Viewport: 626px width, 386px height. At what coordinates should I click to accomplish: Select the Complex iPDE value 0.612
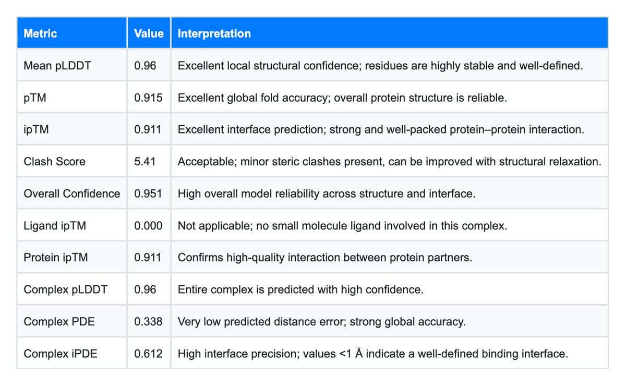click(148, 353)
